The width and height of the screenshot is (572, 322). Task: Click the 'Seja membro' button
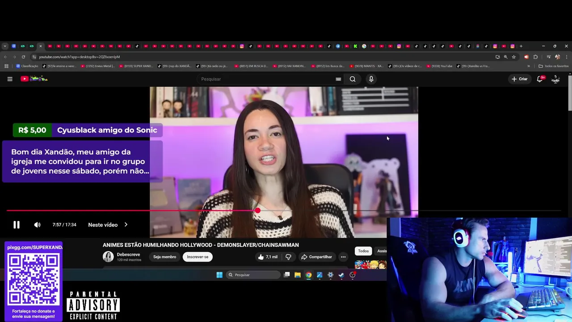[x=164, y=257]
